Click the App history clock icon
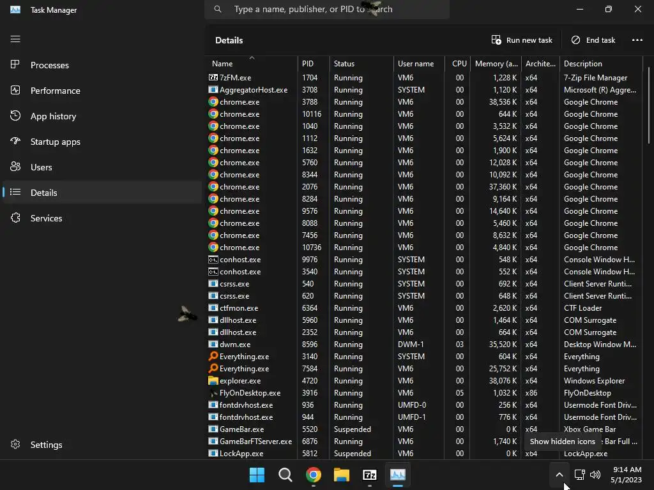 click(x=15, y=116)
